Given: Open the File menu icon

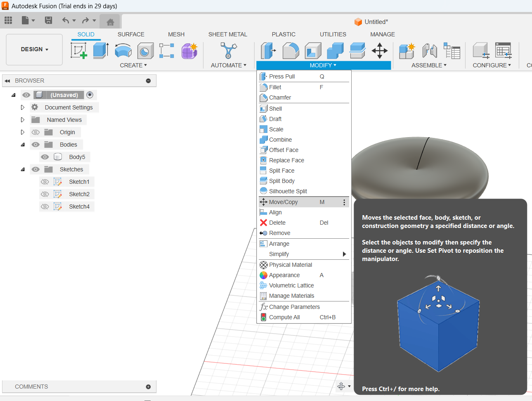Looking at the screenshot, I should tap(28, 20).
